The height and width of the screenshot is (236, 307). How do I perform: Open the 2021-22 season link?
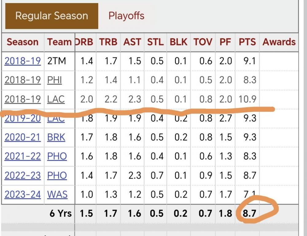coord(22,156)
